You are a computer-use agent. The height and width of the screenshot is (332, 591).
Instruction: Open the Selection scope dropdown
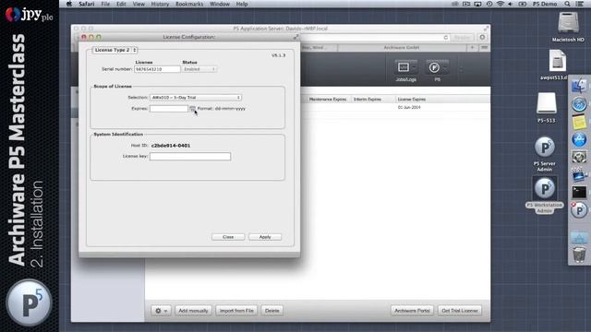[196, 98]
